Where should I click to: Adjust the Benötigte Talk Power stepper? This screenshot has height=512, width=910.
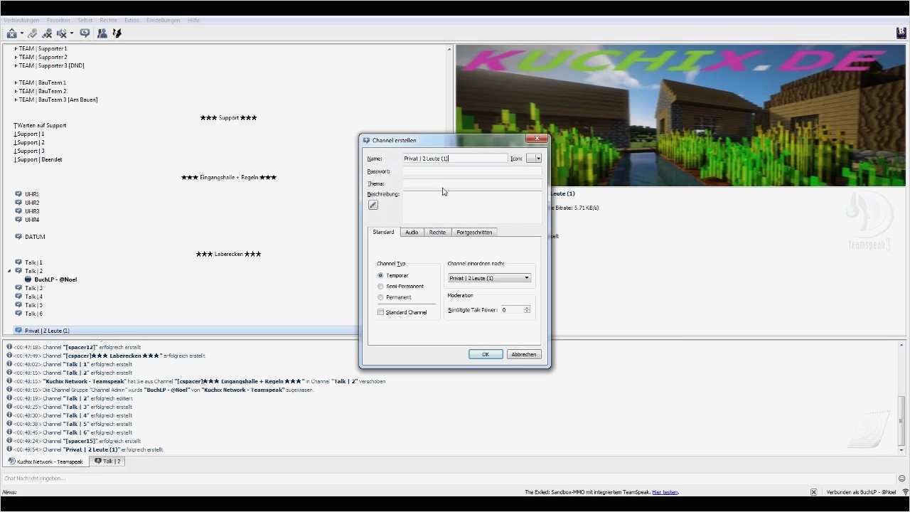(x=527, y=310)
